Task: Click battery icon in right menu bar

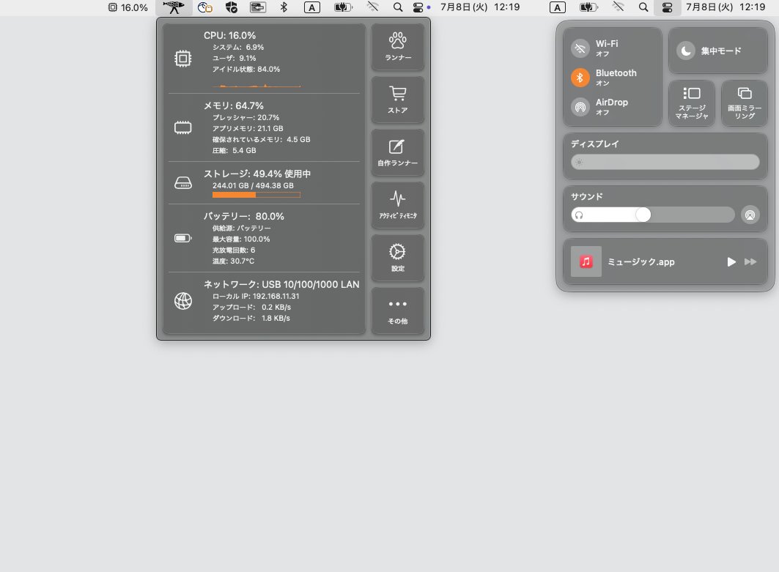Action: coord(588,7)
